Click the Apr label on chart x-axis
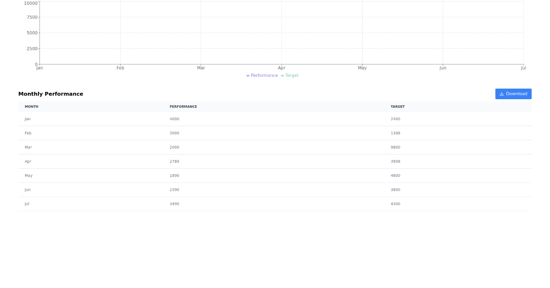 point(281,68)
